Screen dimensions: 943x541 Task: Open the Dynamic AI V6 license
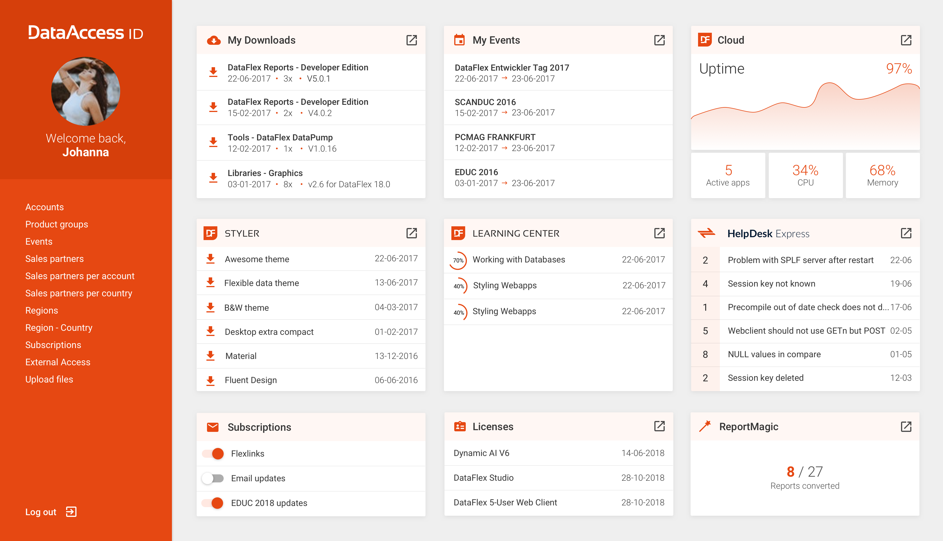558,453
